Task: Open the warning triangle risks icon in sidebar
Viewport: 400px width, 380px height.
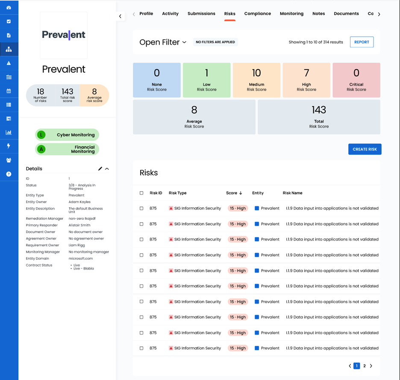Action: (9, 63)
